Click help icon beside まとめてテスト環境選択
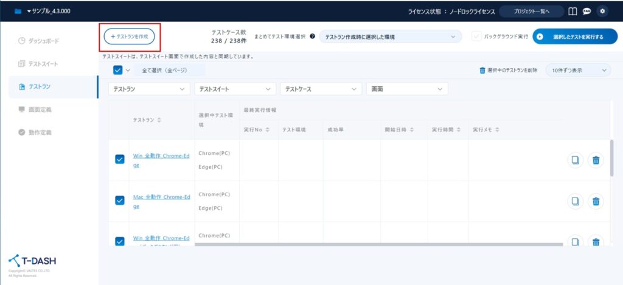This screenshot has width=623, height=285. [312, 36]
